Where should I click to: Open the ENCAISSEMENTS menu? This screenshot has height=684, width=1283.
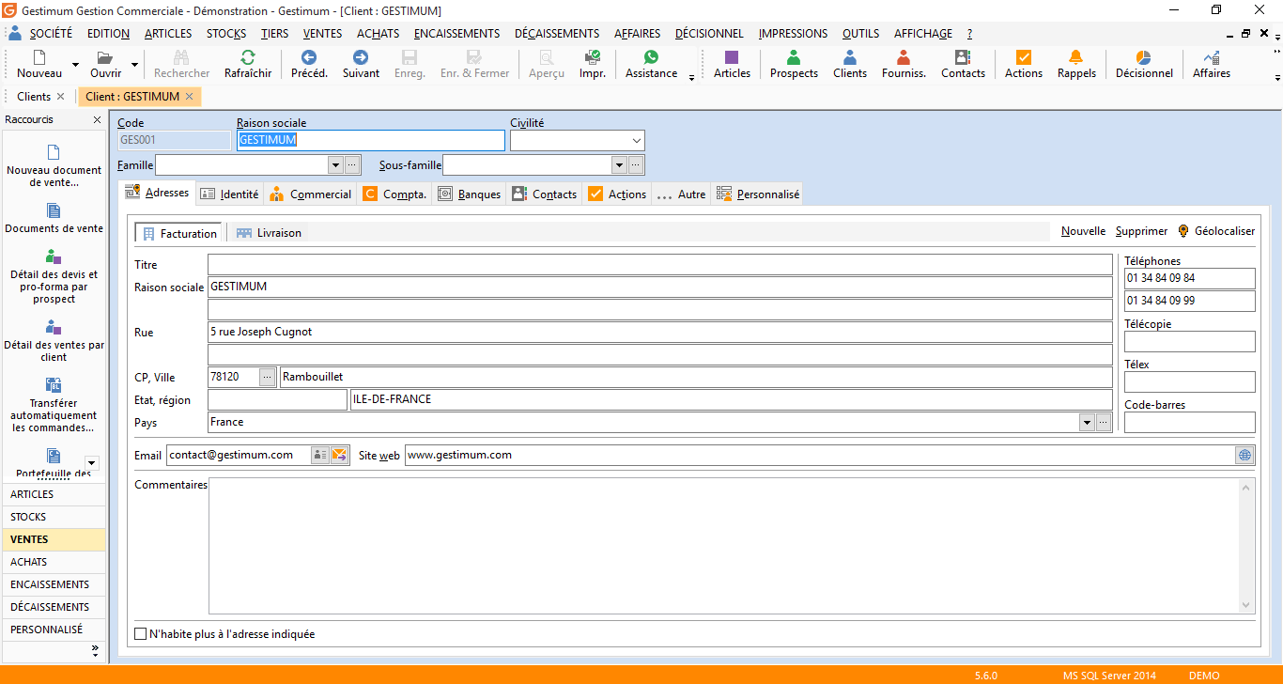(x=457, y=34)
